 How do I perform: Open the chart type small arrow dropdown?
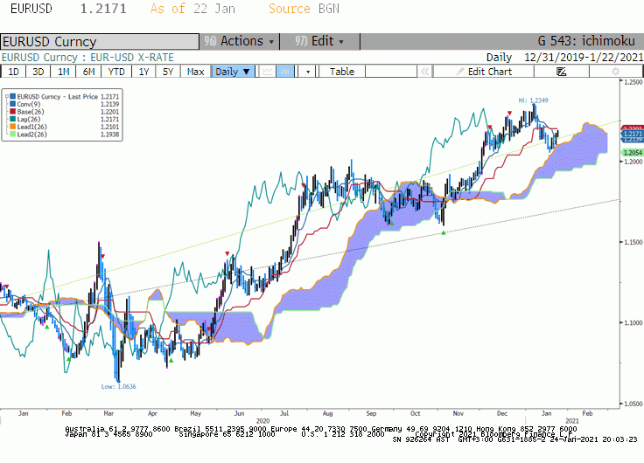pos(308,72)
